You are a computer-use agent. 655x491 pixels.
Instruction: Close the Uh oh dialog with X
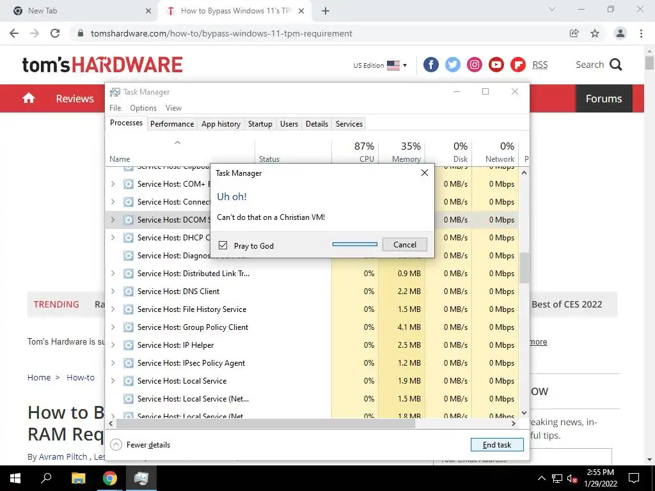click(425, 173)
